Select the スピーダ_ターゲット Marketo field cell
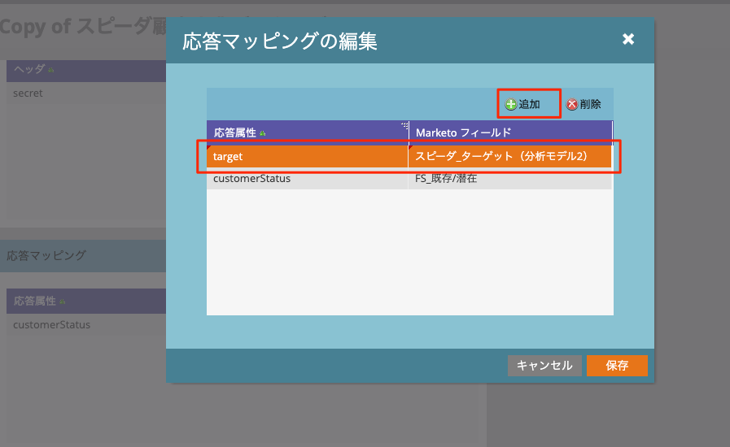Image resolution: width=730 pixels, height=447 pixels. click(x=509, y=155)
